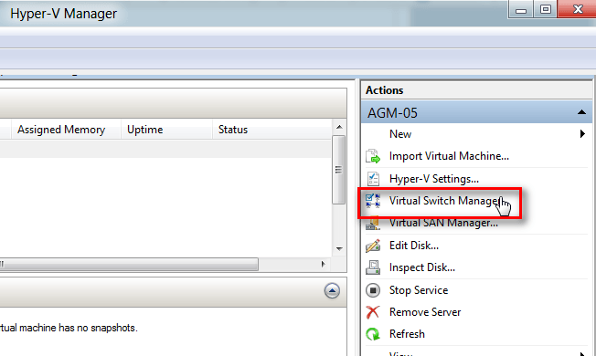Image resolution: width=596 pixels, height=356 pixels.
Task: Click the vertical scrollbar up arrow
Action: (339, 127)
